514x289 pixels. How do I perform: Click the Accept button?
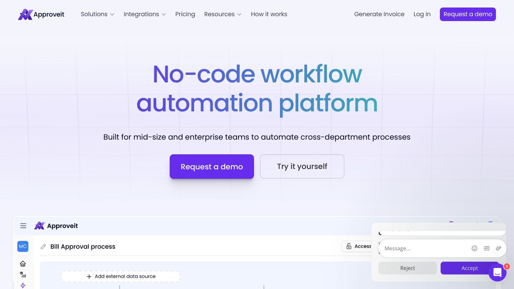click(x=470, y=268)
